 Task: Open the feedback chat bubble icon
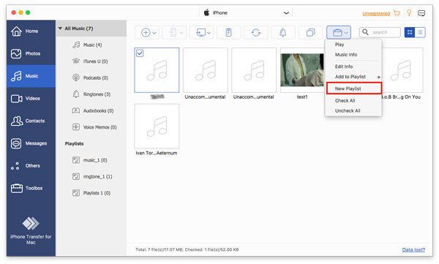(421, 13)
